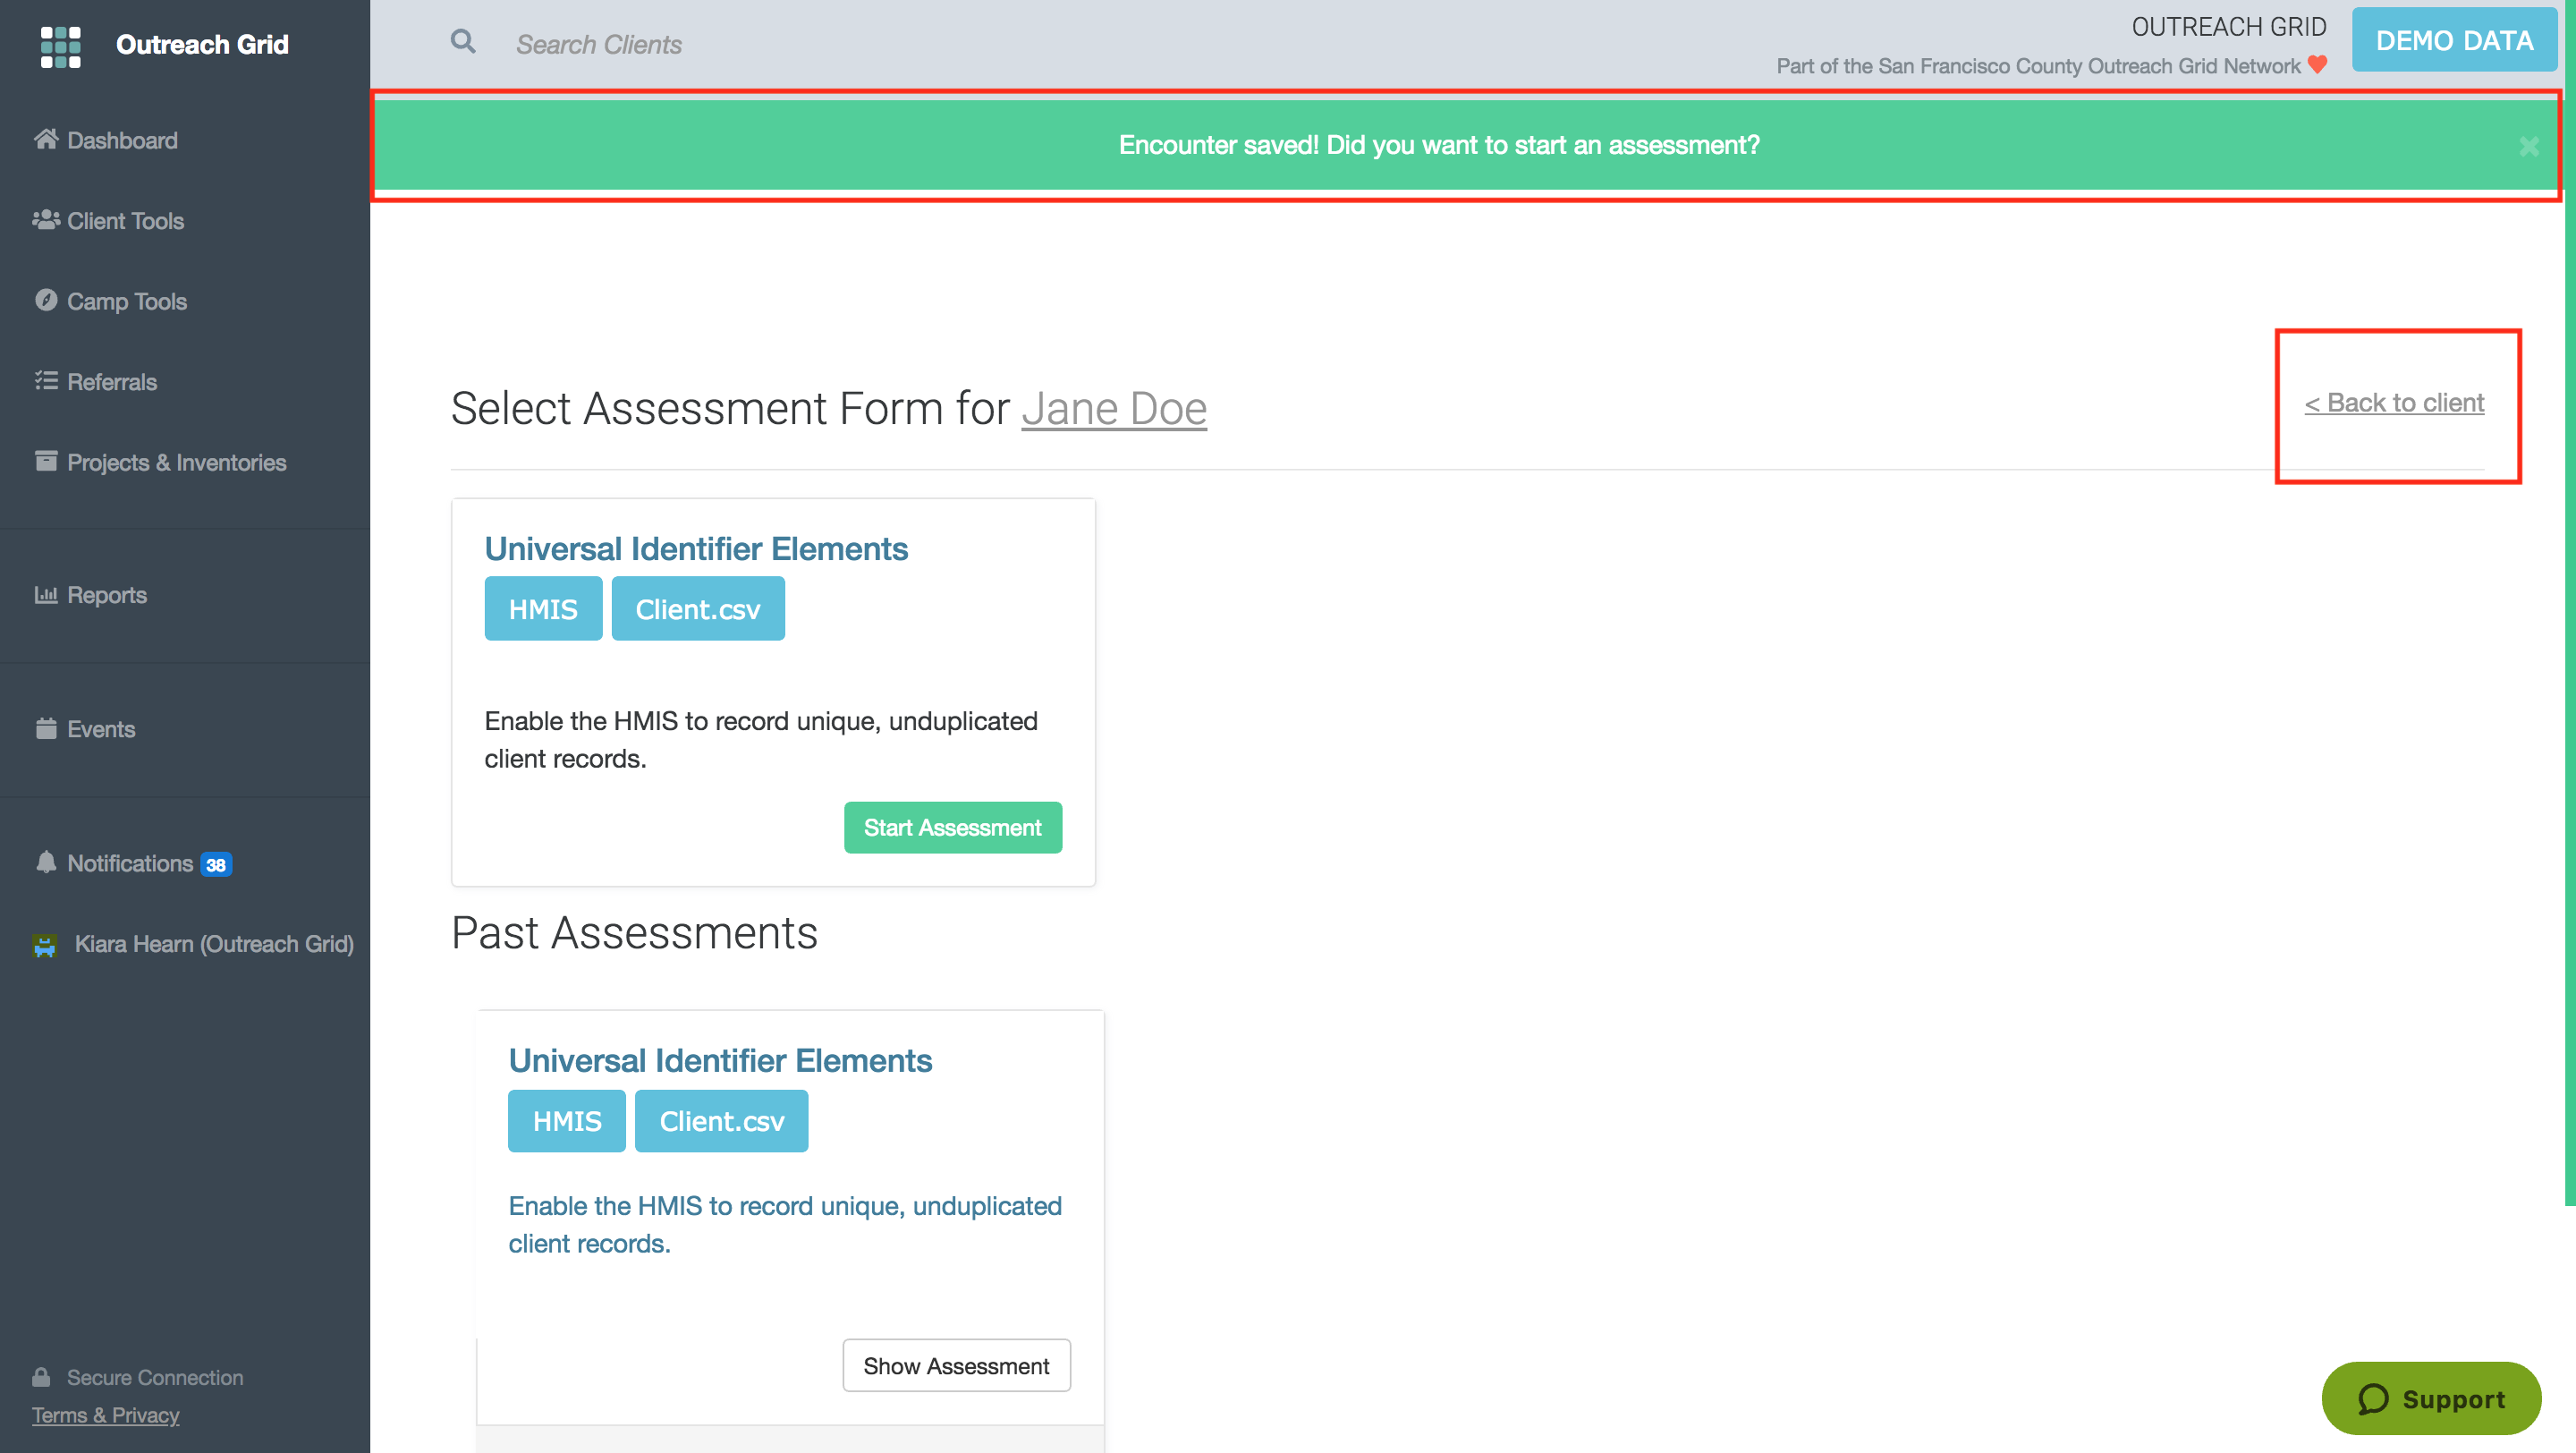
Task: Click the notifications count badge 38
Action: point(216,865)
